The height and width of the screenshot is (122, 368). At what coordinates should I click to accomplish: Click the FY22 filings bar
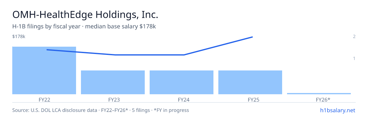[44, 70]
